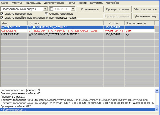Select the log line with addsgn command

coord(77,103)
